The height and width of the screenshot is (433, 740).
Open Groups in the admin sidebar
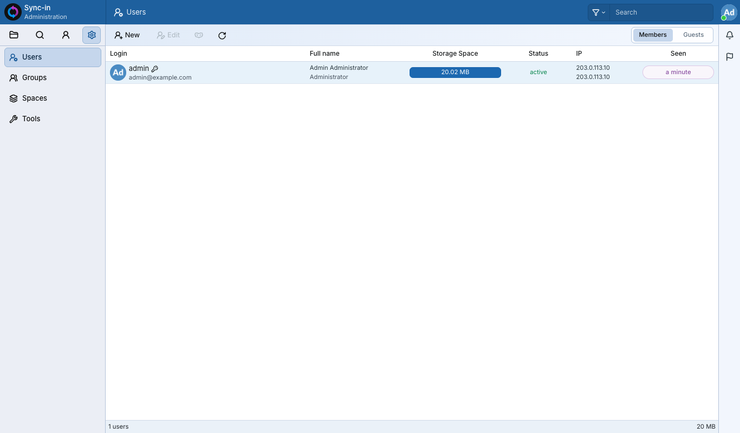point(53,78)
